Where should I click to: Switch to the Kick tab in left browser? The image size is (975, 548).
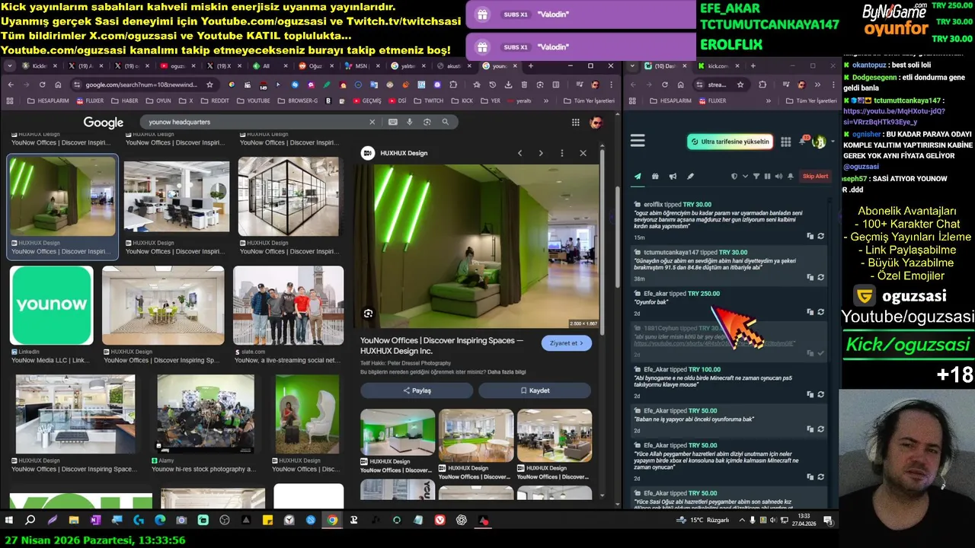click(40, 66)
